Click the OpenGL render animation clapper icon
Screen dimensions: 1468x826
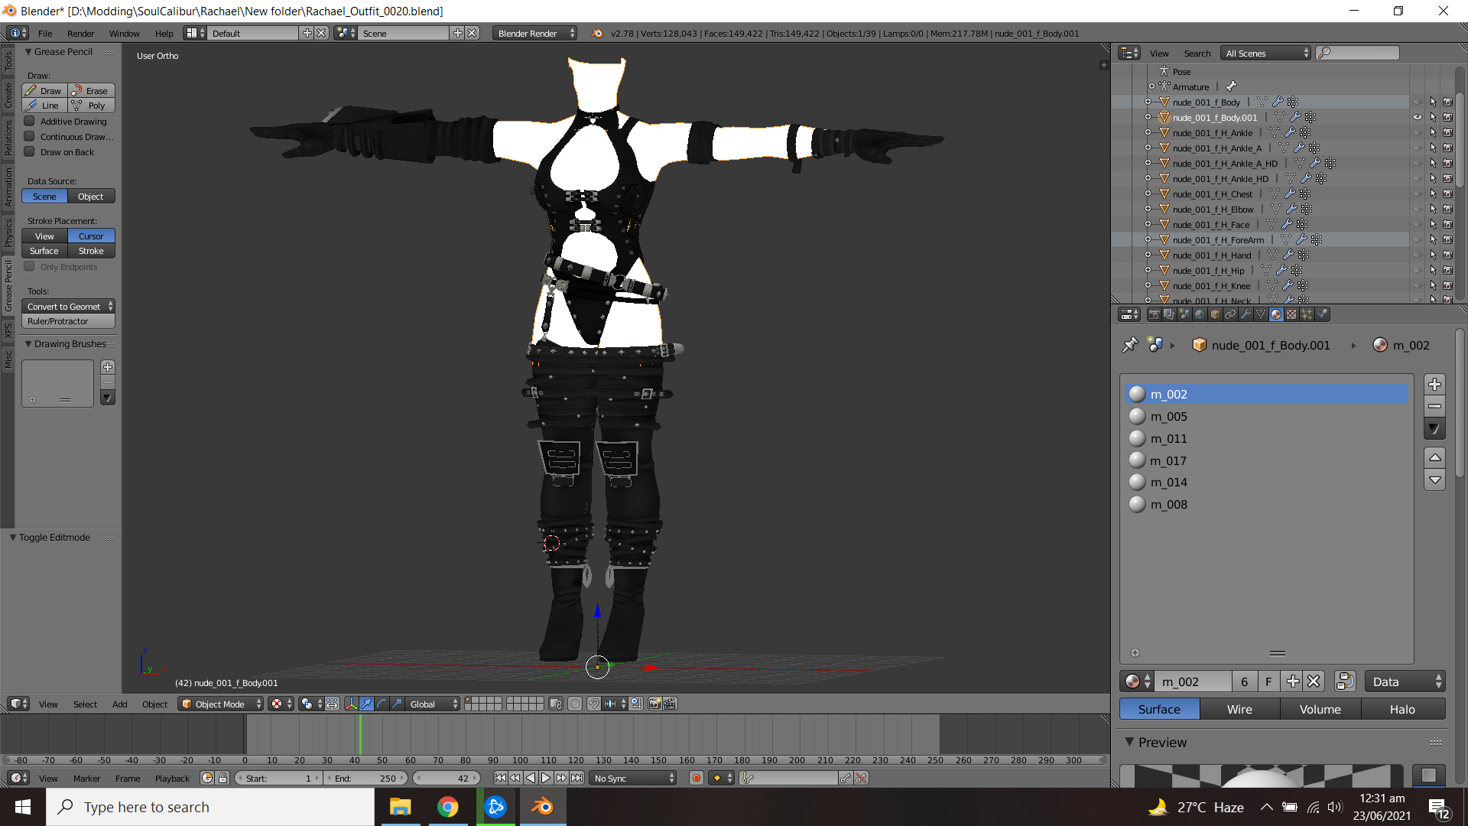(x=671, y=704)
